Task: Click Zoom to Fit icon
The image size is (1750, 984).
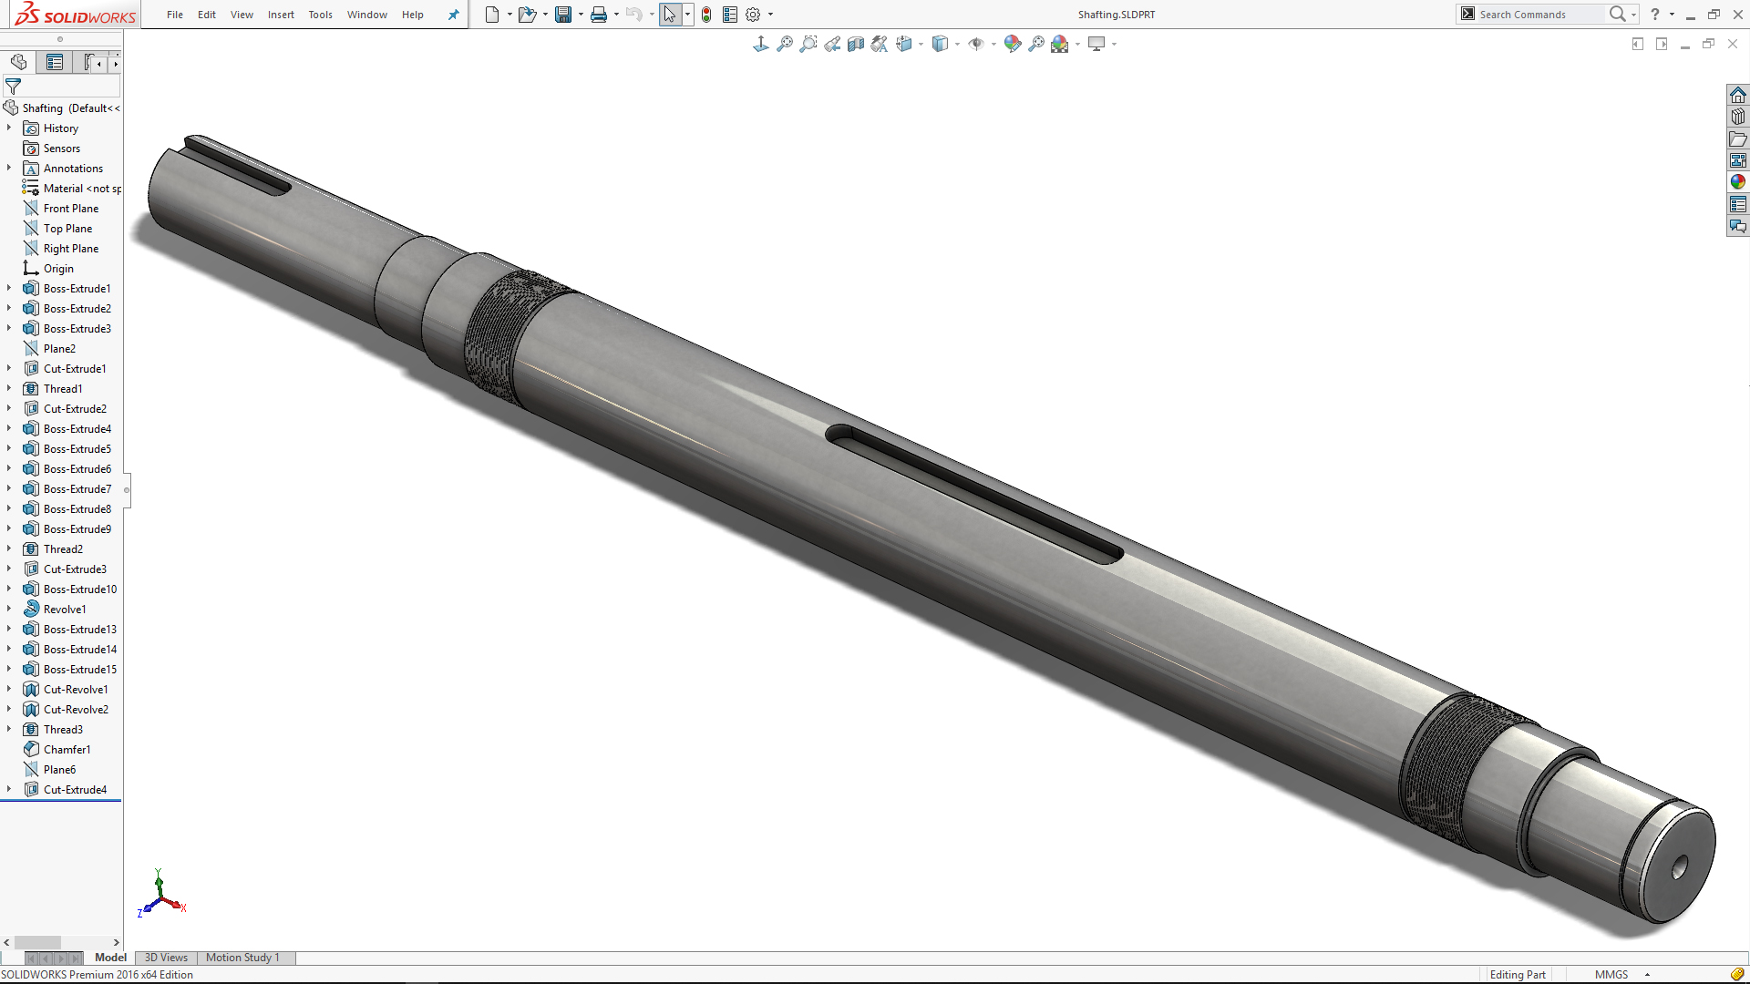Action: (x=784, y=44)
